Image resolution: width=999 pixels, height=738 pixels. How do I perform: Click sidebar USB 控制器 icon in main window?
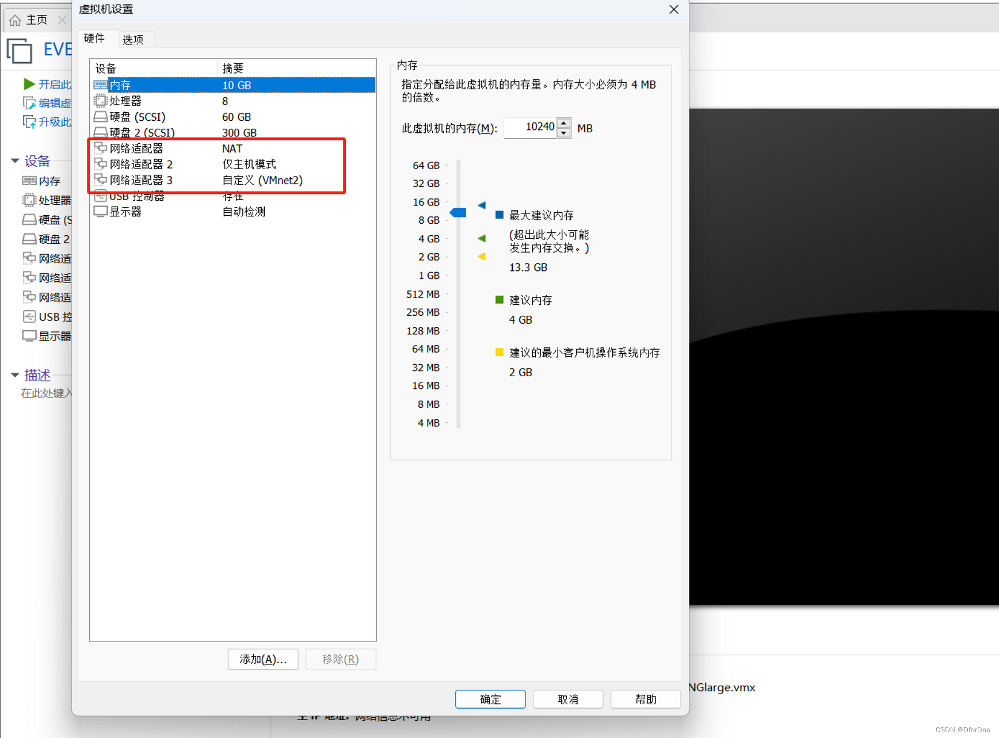click(29, 316)
